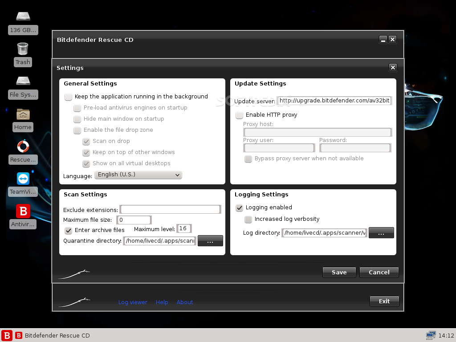The image size is (456, 342).
Task: Toggle Scan on drop checkbox
Action: (86, 142)
